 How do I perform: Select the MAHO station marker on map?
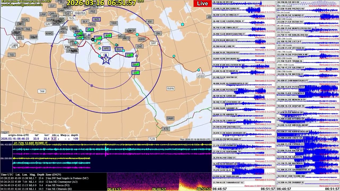[x=49, y=33]
